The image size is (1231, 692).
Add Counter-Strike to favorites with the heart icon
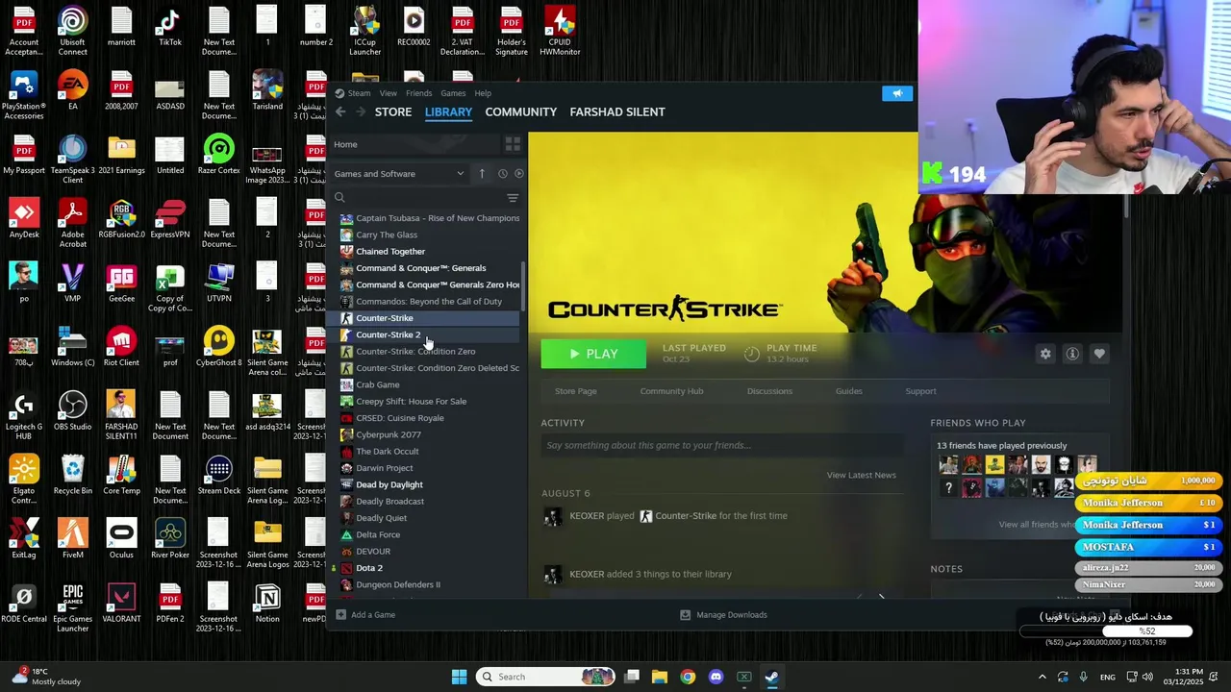pyautogui.click(x=1099, y=354)
